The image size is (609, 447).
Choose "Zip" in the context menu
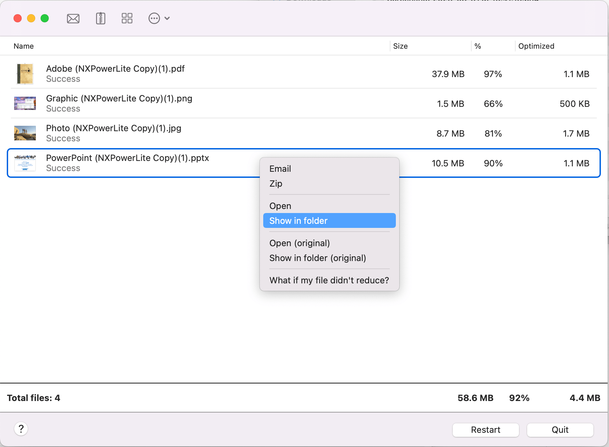(x=276, y=184)
